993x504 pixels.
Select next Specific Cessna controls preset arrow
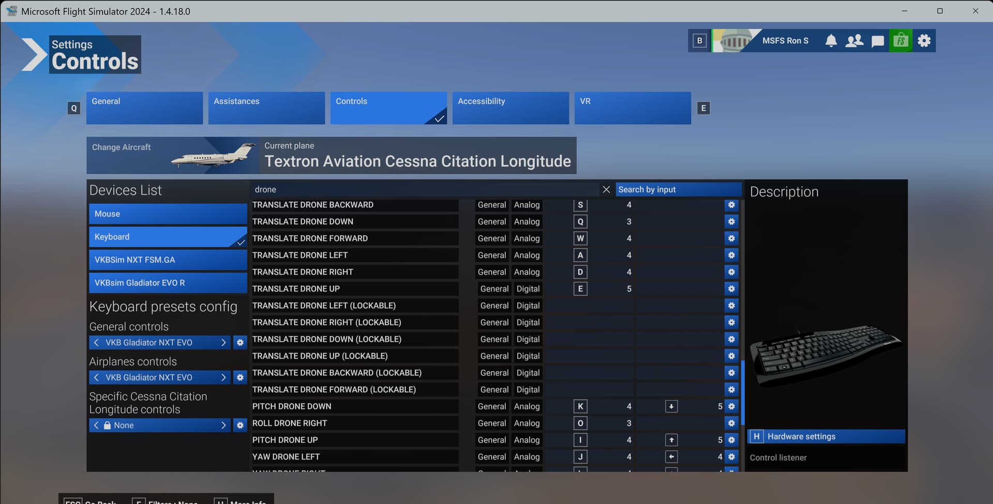tap(223, 425)
